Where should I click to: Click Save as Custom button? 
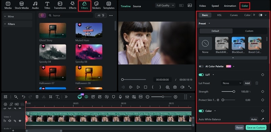(x=256, y=128)
